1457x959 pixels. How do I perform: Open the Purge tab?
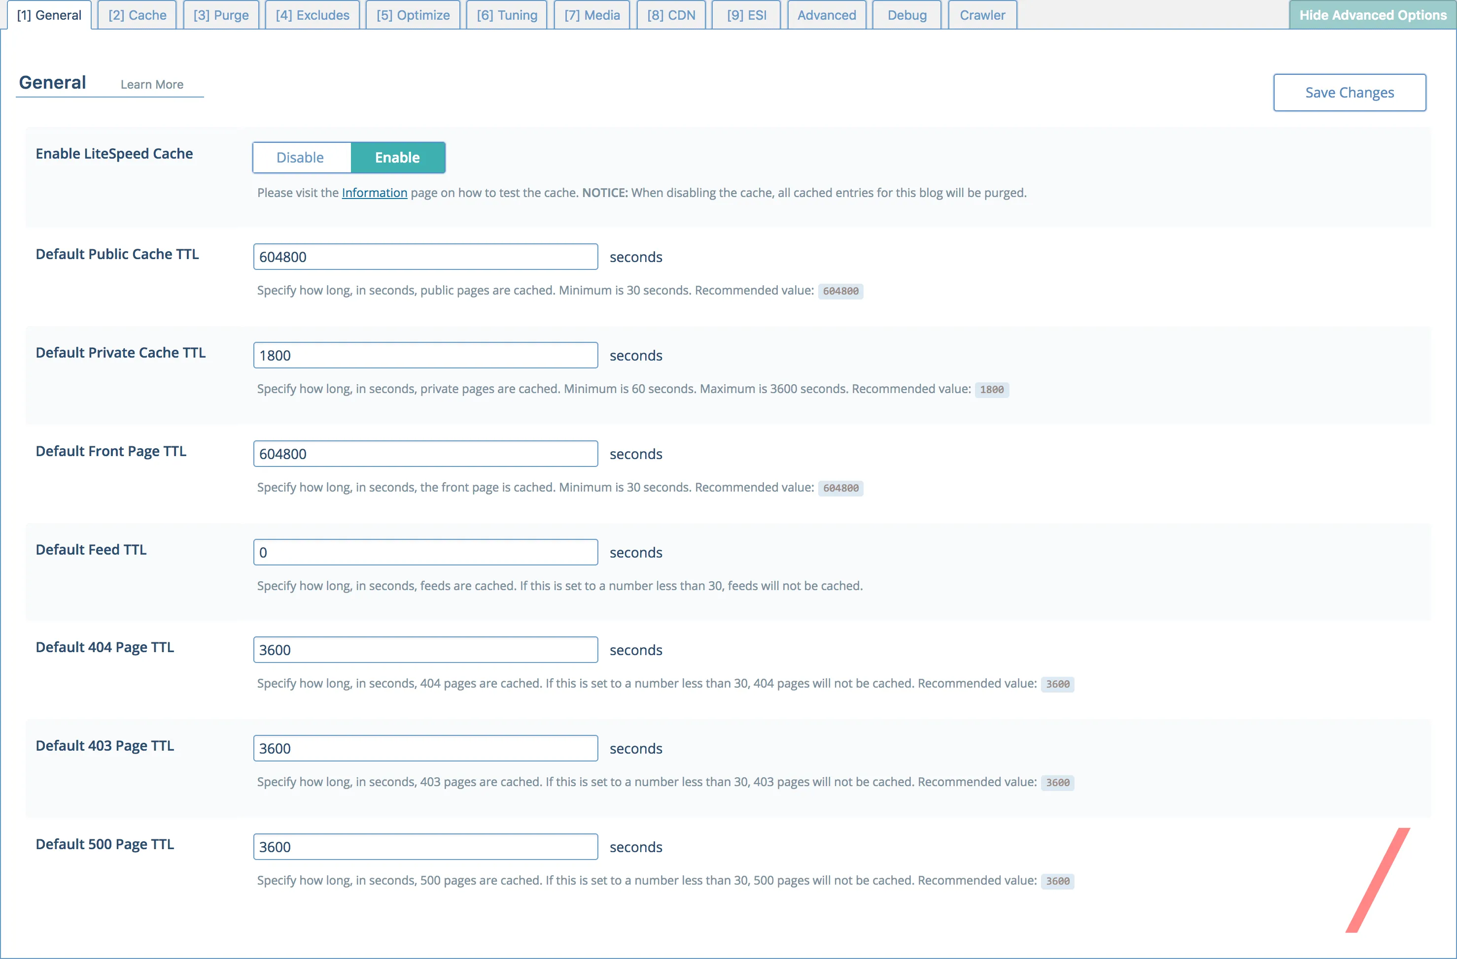point(221,15)
